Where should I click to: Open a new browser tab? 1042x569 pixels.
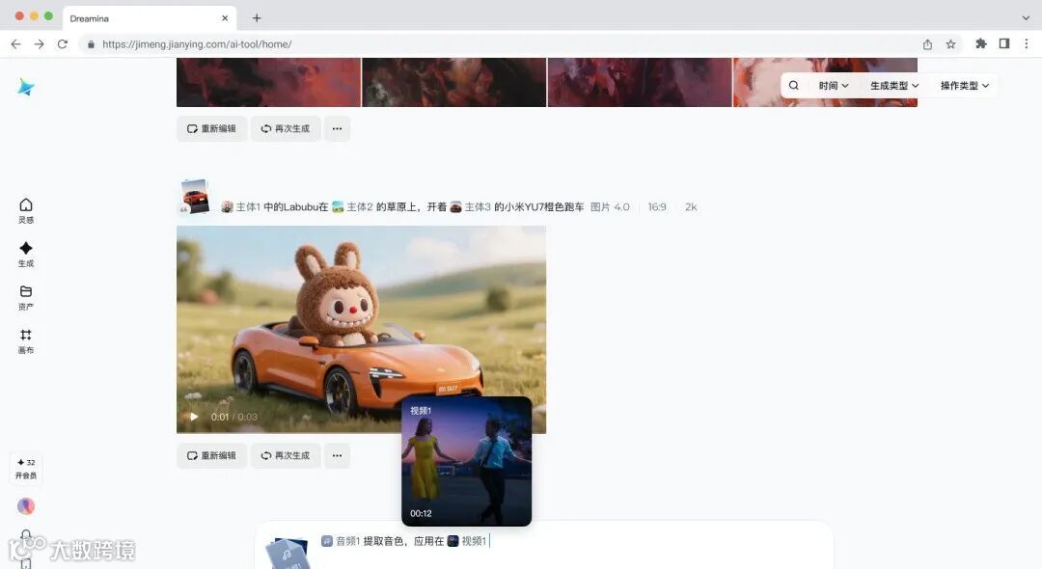click(257, 18)
